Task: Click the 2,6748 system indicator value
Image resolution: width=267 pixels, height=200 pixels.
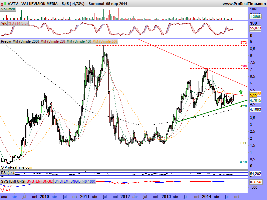Action: click(257, 182)
